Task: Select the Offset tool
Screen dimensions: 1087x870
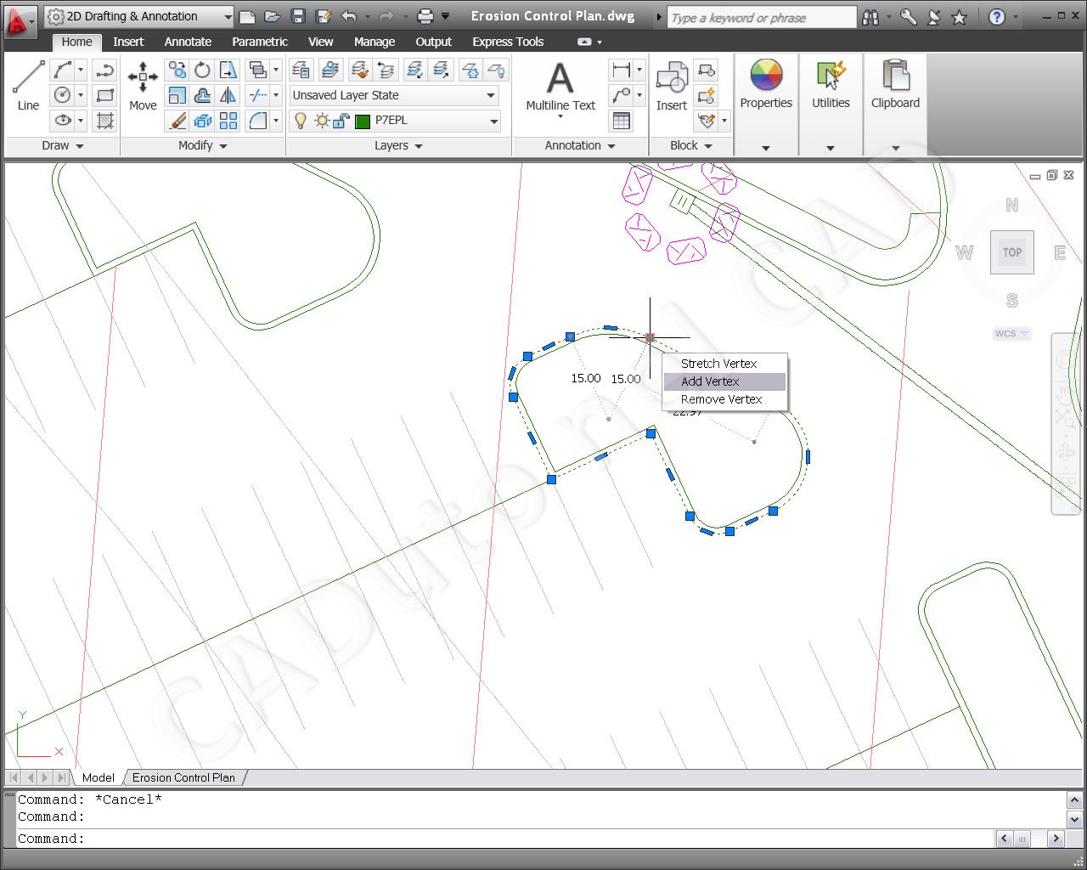Action: 203,95
